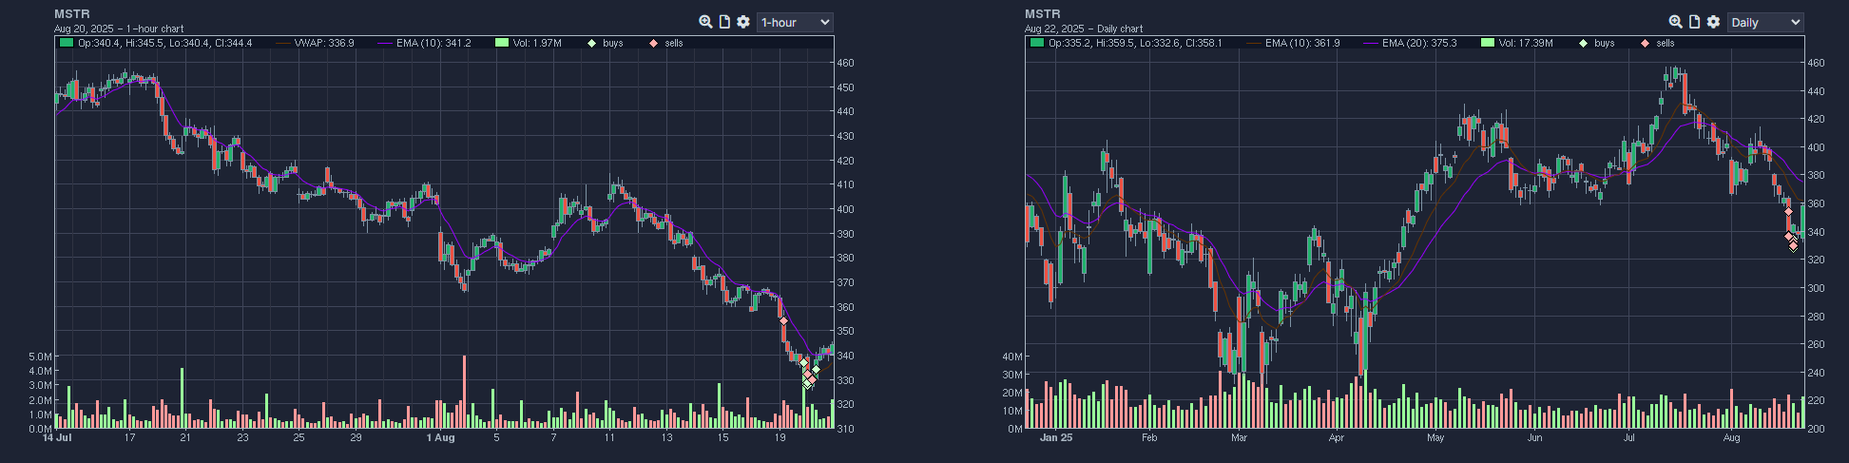The width and height of the screenshot is (1849, 463).
Task: Click 'Aug 22, 2025 – Daily chart' subtitle
Action: (x=1084, y=29)
